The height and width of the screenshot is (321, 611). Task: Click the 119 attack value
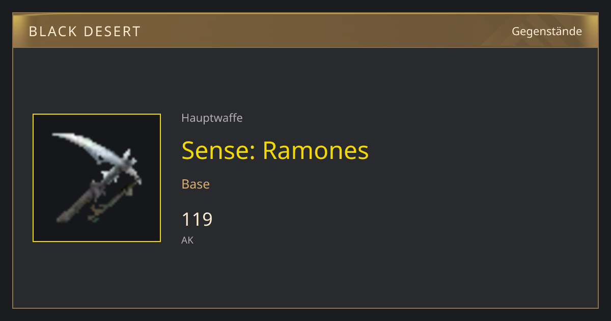coord(197,220)
